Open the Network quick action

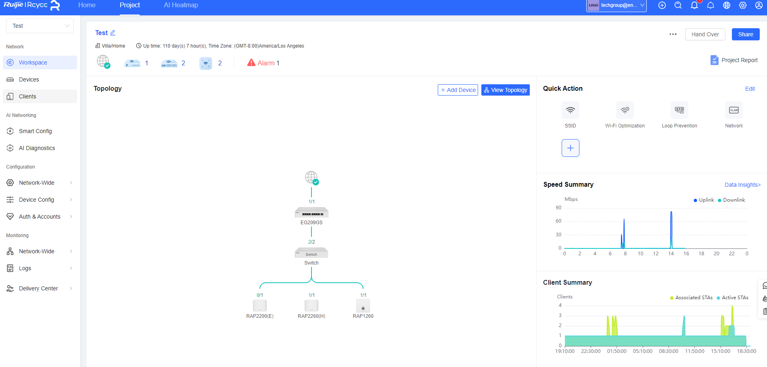[x=734, y=115]
